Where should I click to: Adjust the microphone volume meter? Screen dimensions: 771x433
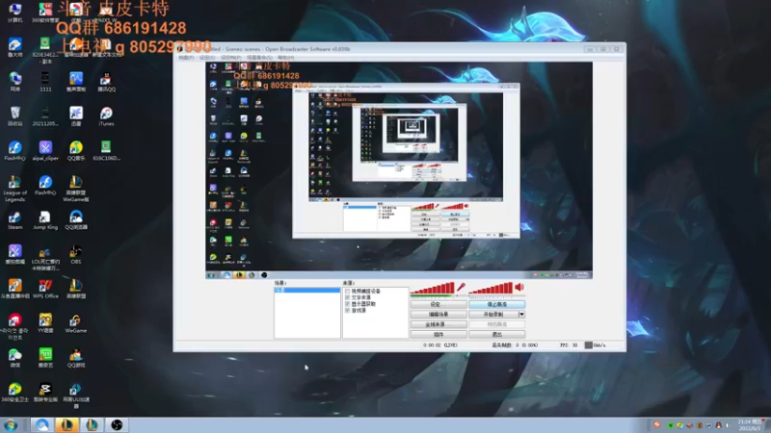[433, 288]
